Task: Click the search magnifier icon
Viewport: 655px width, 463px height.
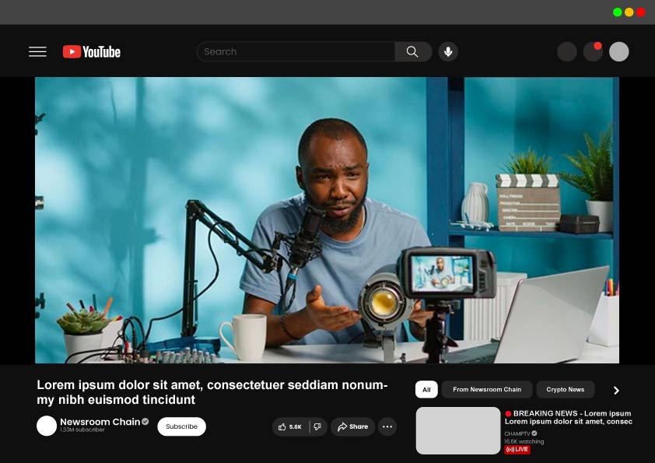Action: [412, 51]
